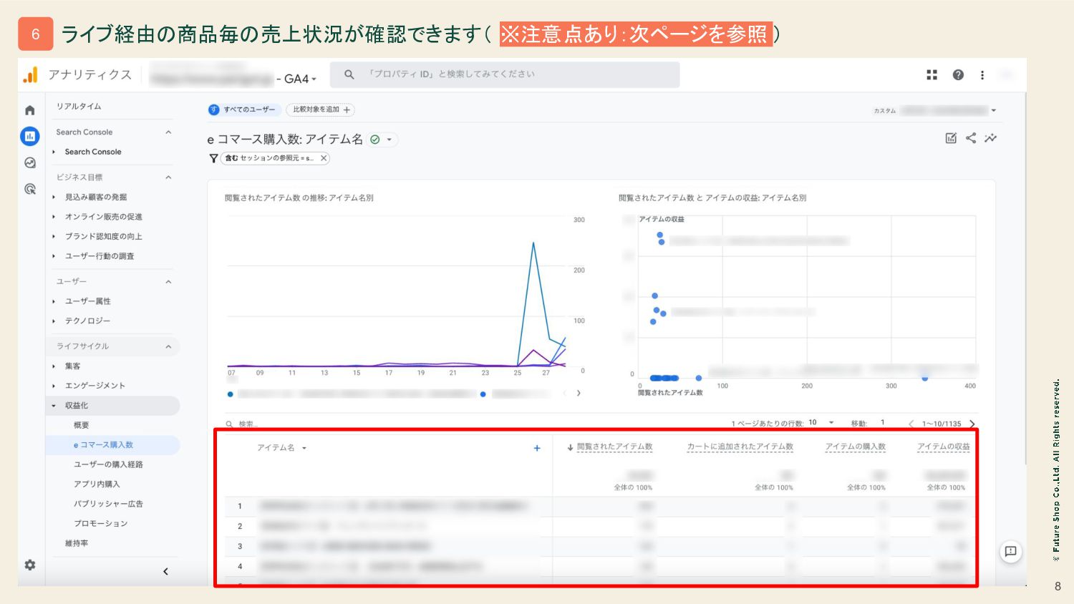The image size is (1074, 604).
Task: Collapse the Search Console section
Action: click(x=168, y=132)
